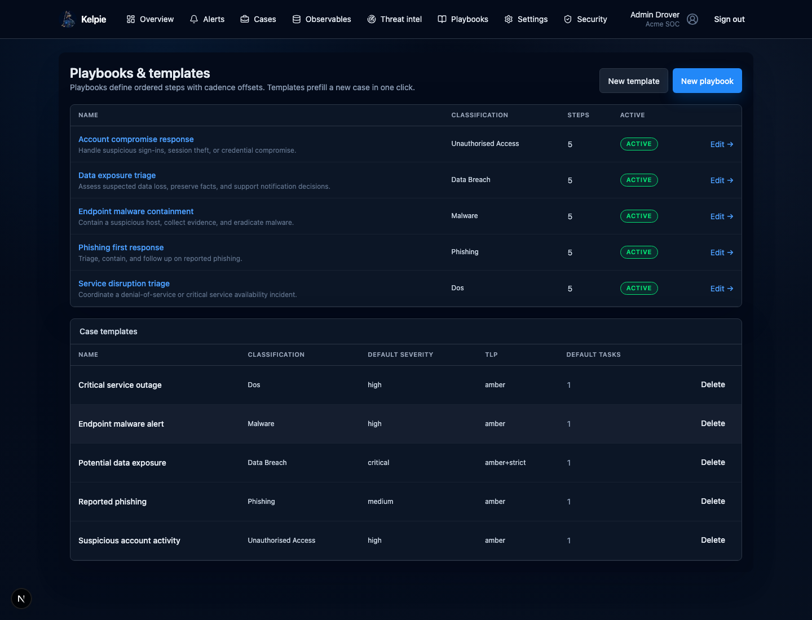Click the Overview grid icon
Screen dimensions: 812x620
[131, 19]
